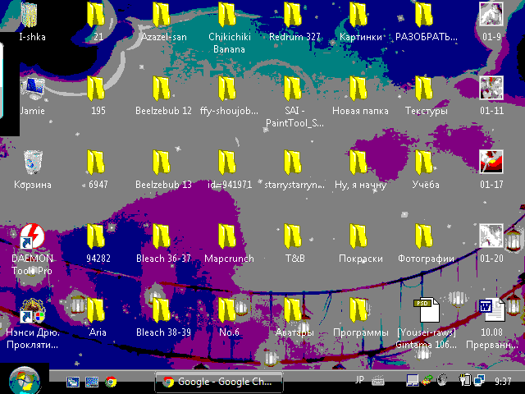Select the Bleach 36-37 folder
The height and width of the screenshot is (394, 525).
tap(163, 237)
